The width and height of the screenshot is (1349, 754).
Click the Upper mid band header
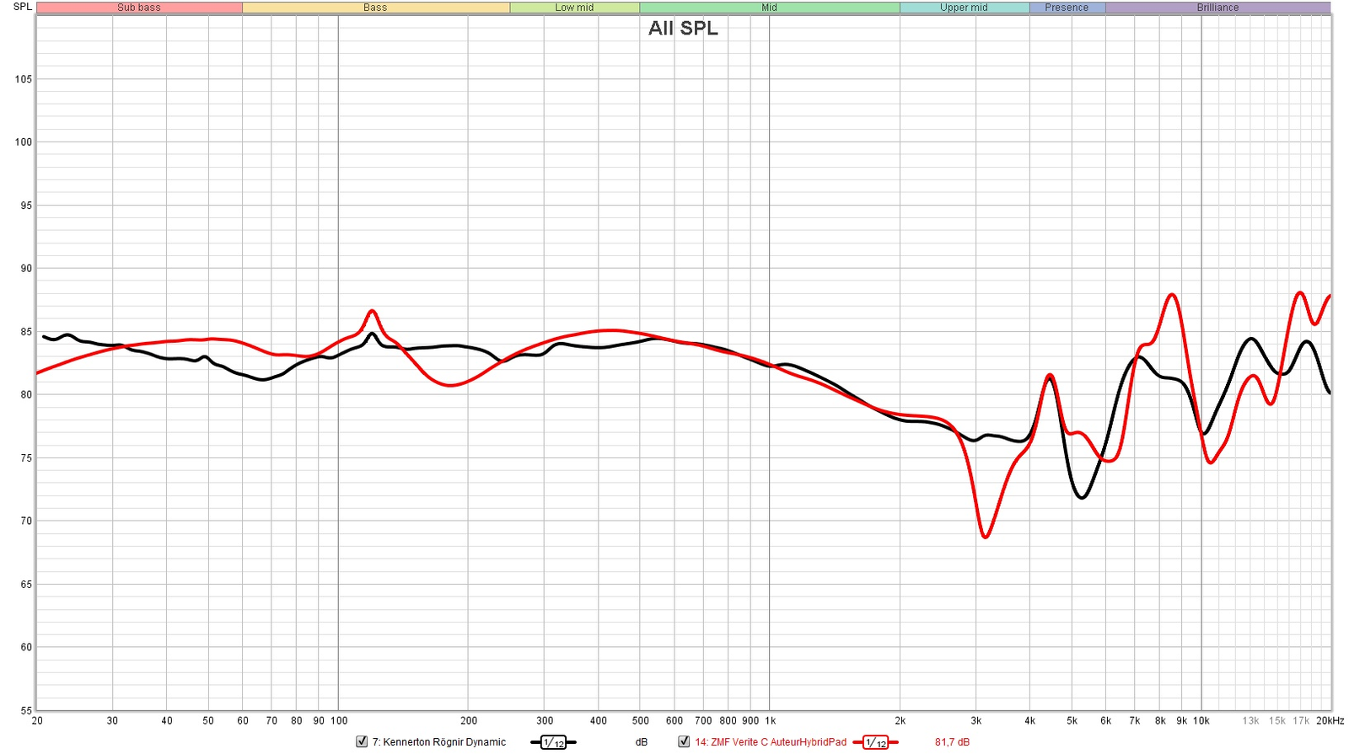(964, 8)
